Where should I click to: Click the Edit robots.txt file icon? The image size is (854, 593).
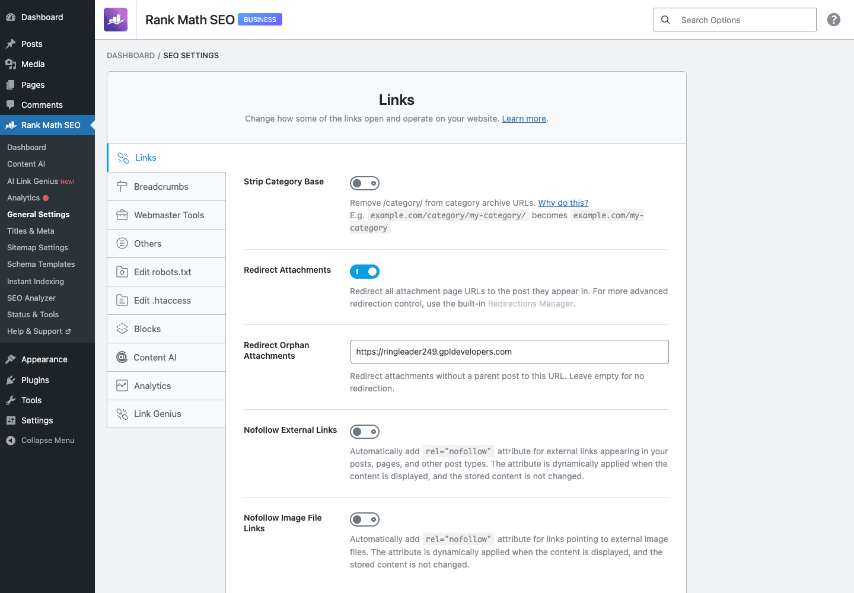122,272
